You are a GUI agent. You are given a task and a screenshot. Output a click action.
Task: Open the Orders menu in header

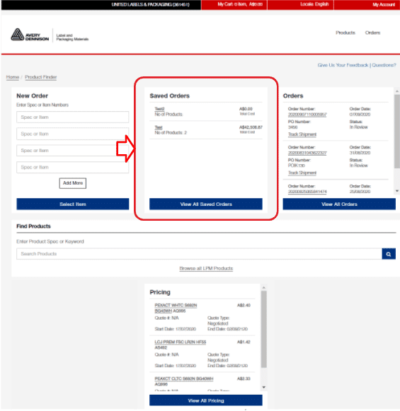point(372,33)
